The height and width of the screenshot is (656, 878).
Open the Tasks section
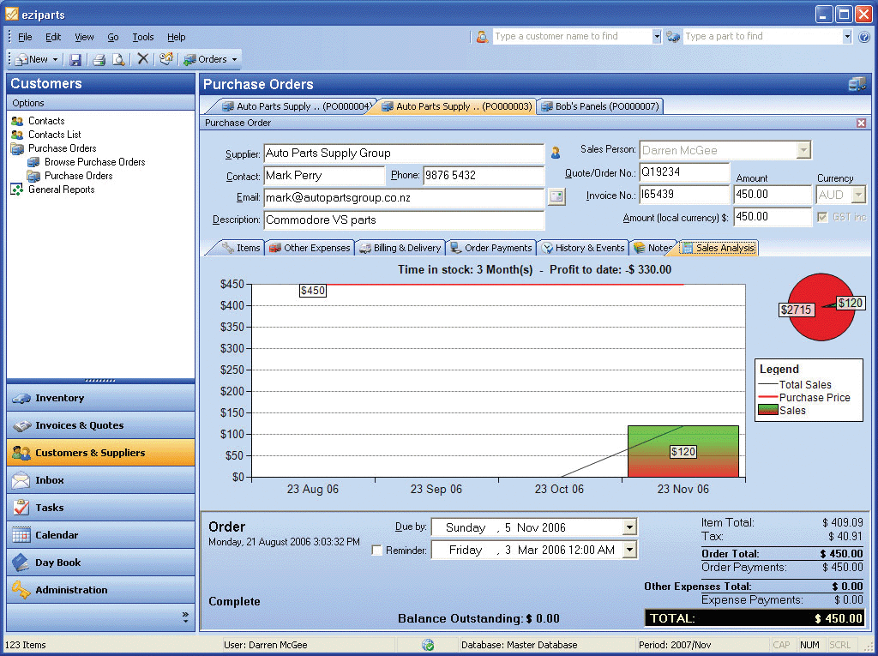click(101, 508)
